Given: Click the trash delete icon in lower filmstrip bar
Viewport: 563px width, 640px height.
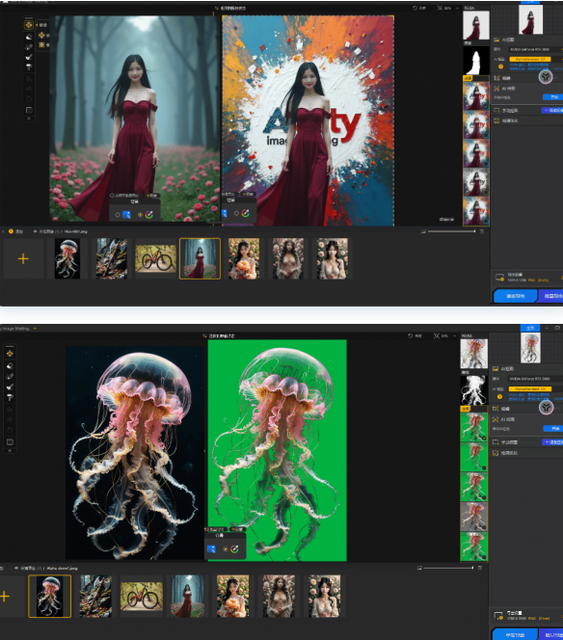Looking at the screenshot, I should click(480, 568).
